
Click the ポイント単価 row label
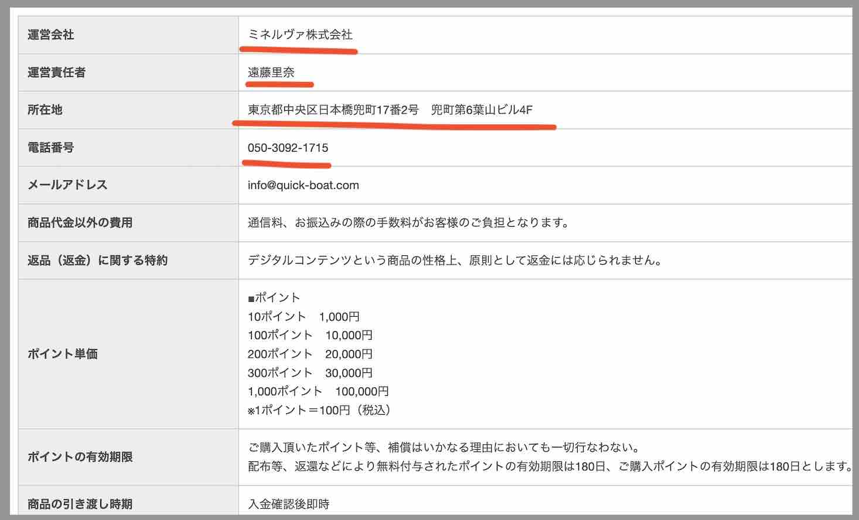click(x=61, y=354)
